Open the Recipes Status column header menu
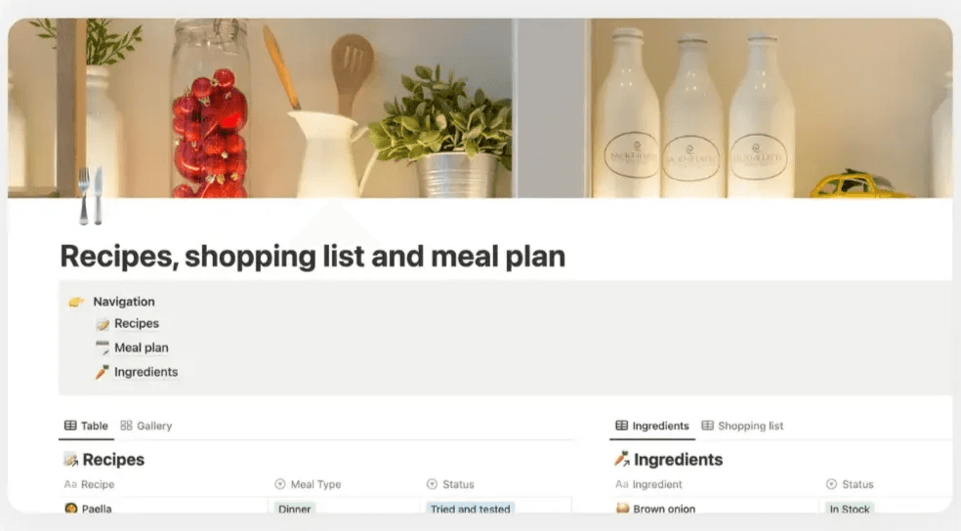Image resolution: width=961 pixels, height=531 pixels. point(450,484)
